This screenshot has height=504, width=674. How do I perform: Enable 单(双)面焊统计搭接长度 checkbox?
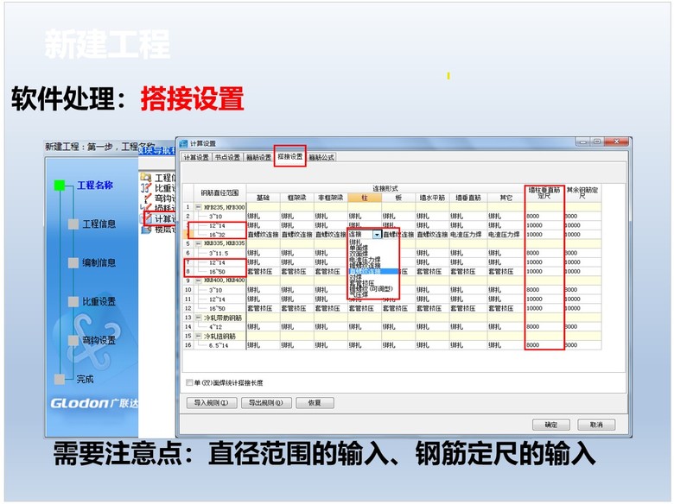(x=190, y=382)
